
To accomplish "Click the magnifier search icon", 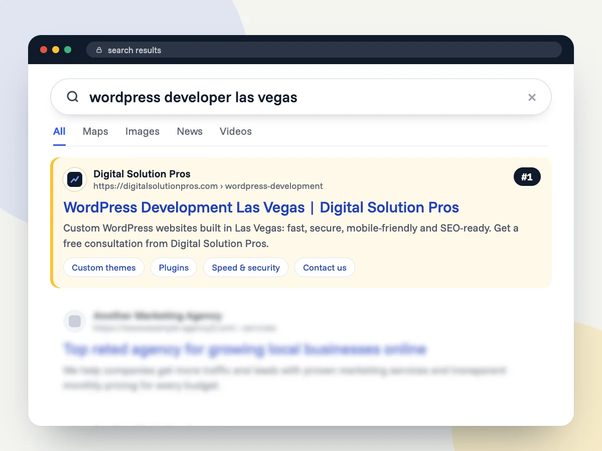I will point(73,97).
